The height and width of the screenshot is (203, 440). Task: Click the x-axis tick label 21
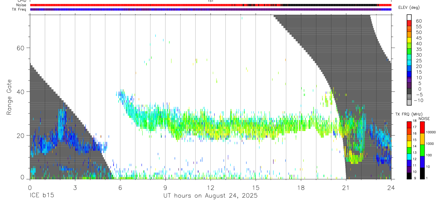coord(346,187)
